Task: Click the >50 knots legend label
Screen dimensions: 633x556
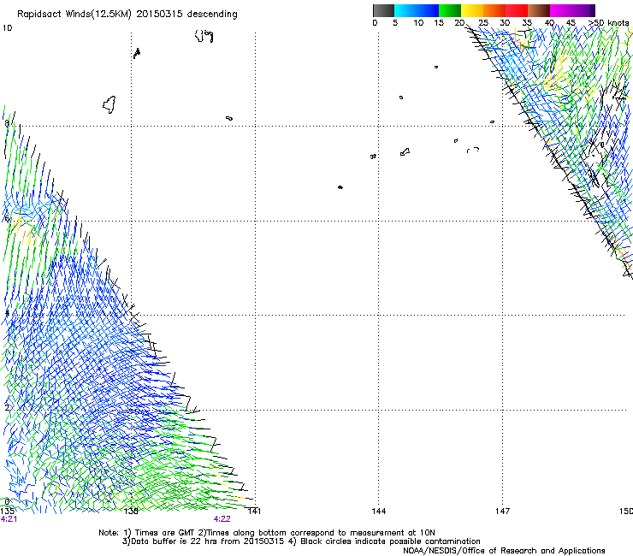Action: [609, 22]
